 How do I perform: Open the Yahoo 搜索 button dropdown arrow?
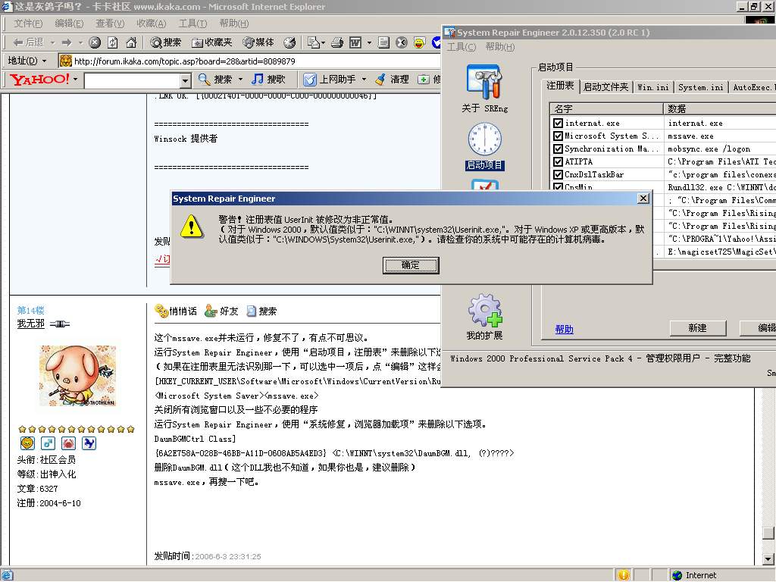(x=240, y=79)
